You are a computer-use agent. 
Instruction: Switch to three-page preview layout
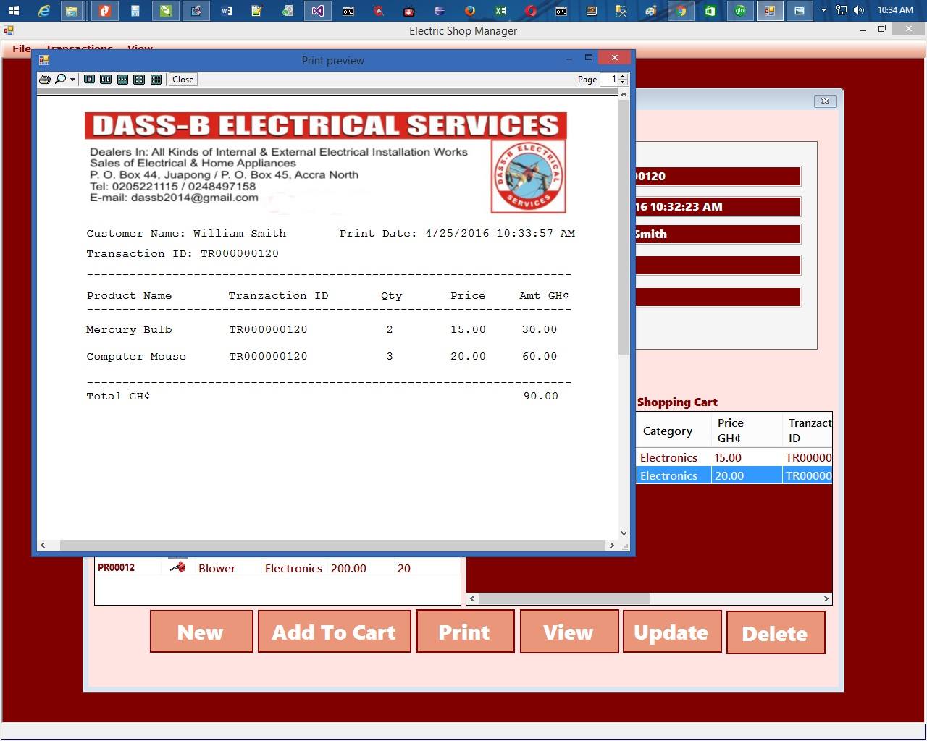pyautogui.click(x=123, y=80)
